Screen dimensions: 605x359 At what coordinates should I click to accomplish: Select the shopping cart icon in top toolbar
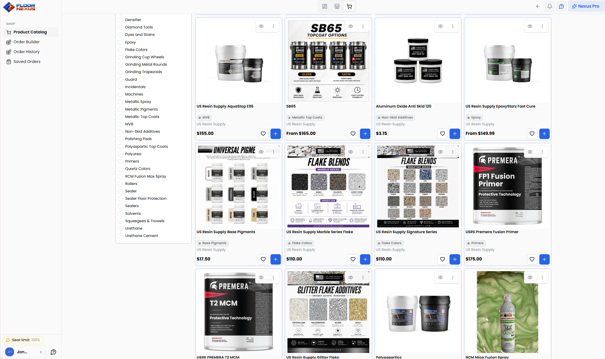tap(349, 6)
